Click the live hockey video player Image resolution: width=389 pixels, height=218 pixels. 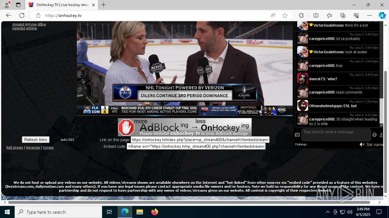[185, 68]
